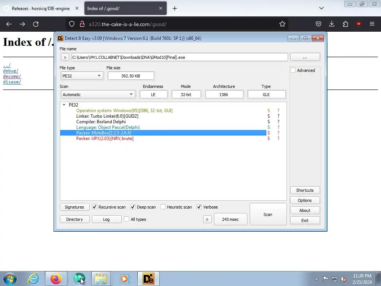
Task: Open Action Center flag icon
Action: 325,279
